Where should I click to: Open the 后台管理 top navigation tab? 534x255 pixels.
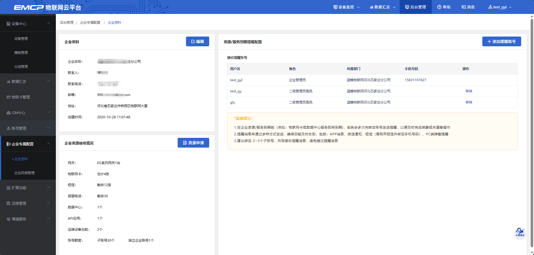(416, 7)
